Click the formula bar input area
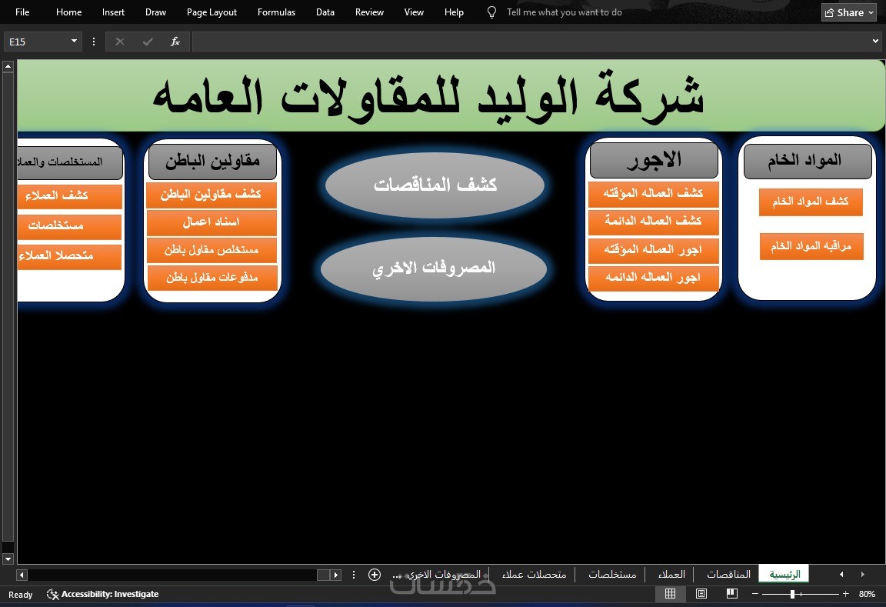 click(530, 42)
